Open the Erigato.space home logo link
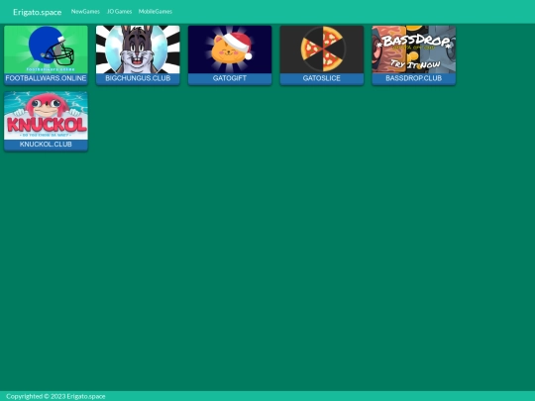Screen dimensions: 535x401 (x=38, y=12)
